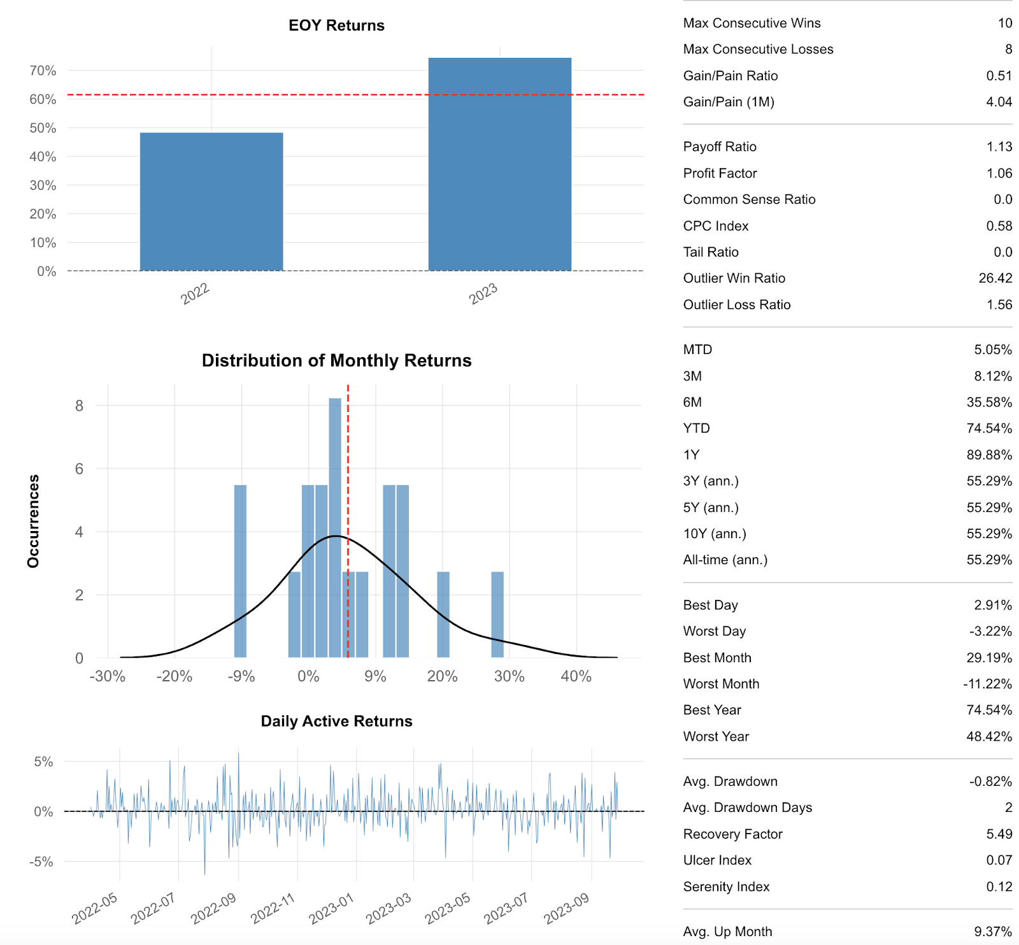Click the Recovery Factor value 5.49

pos(999,834)
